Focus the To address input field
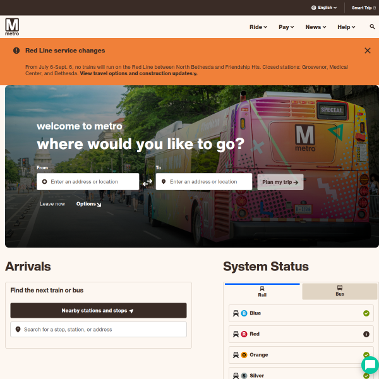 (204, 181)
